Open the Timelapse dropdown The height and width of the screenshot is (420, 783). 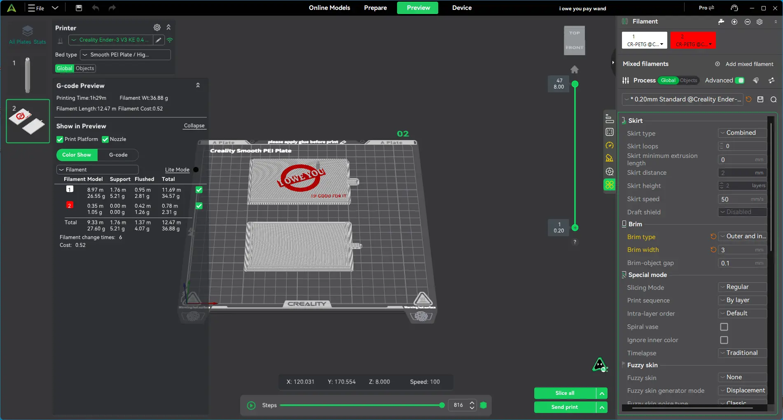743,353
